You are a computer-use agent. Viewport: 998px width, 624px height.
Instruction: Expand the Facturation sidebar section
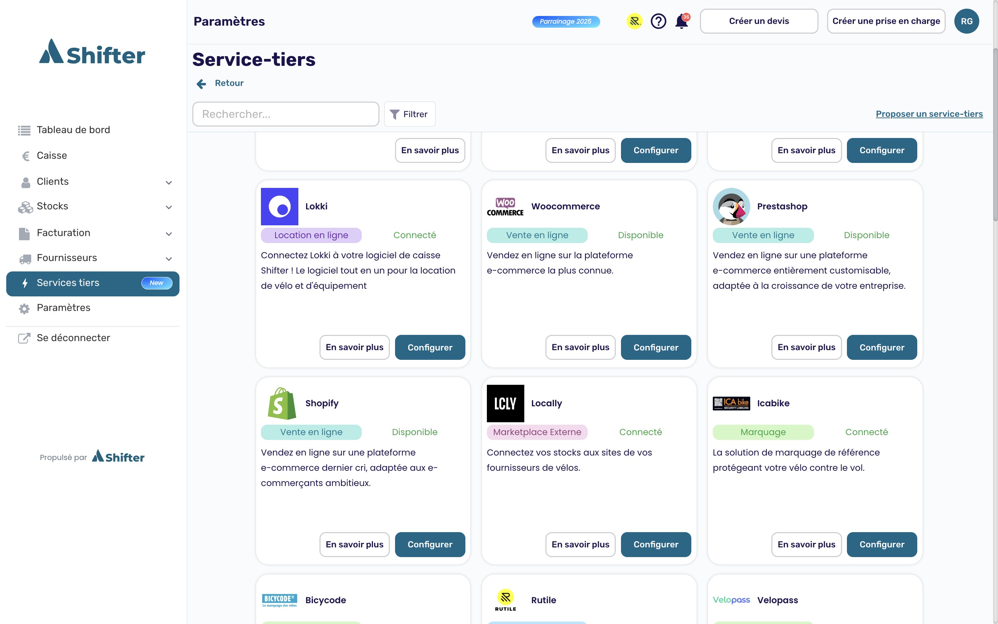169,234
